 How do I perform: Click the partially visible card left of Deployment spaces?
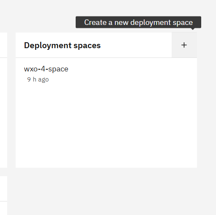coord(3,100)
